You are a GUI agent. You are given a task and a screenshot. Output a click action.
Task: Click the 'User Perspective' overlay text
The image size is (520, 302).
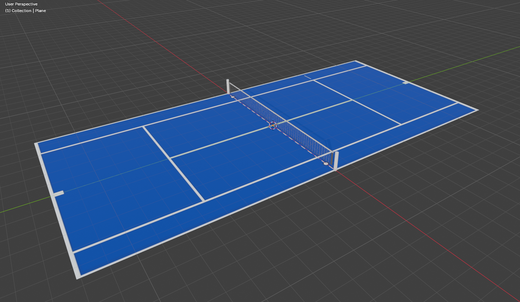click(x=21, y=4)
